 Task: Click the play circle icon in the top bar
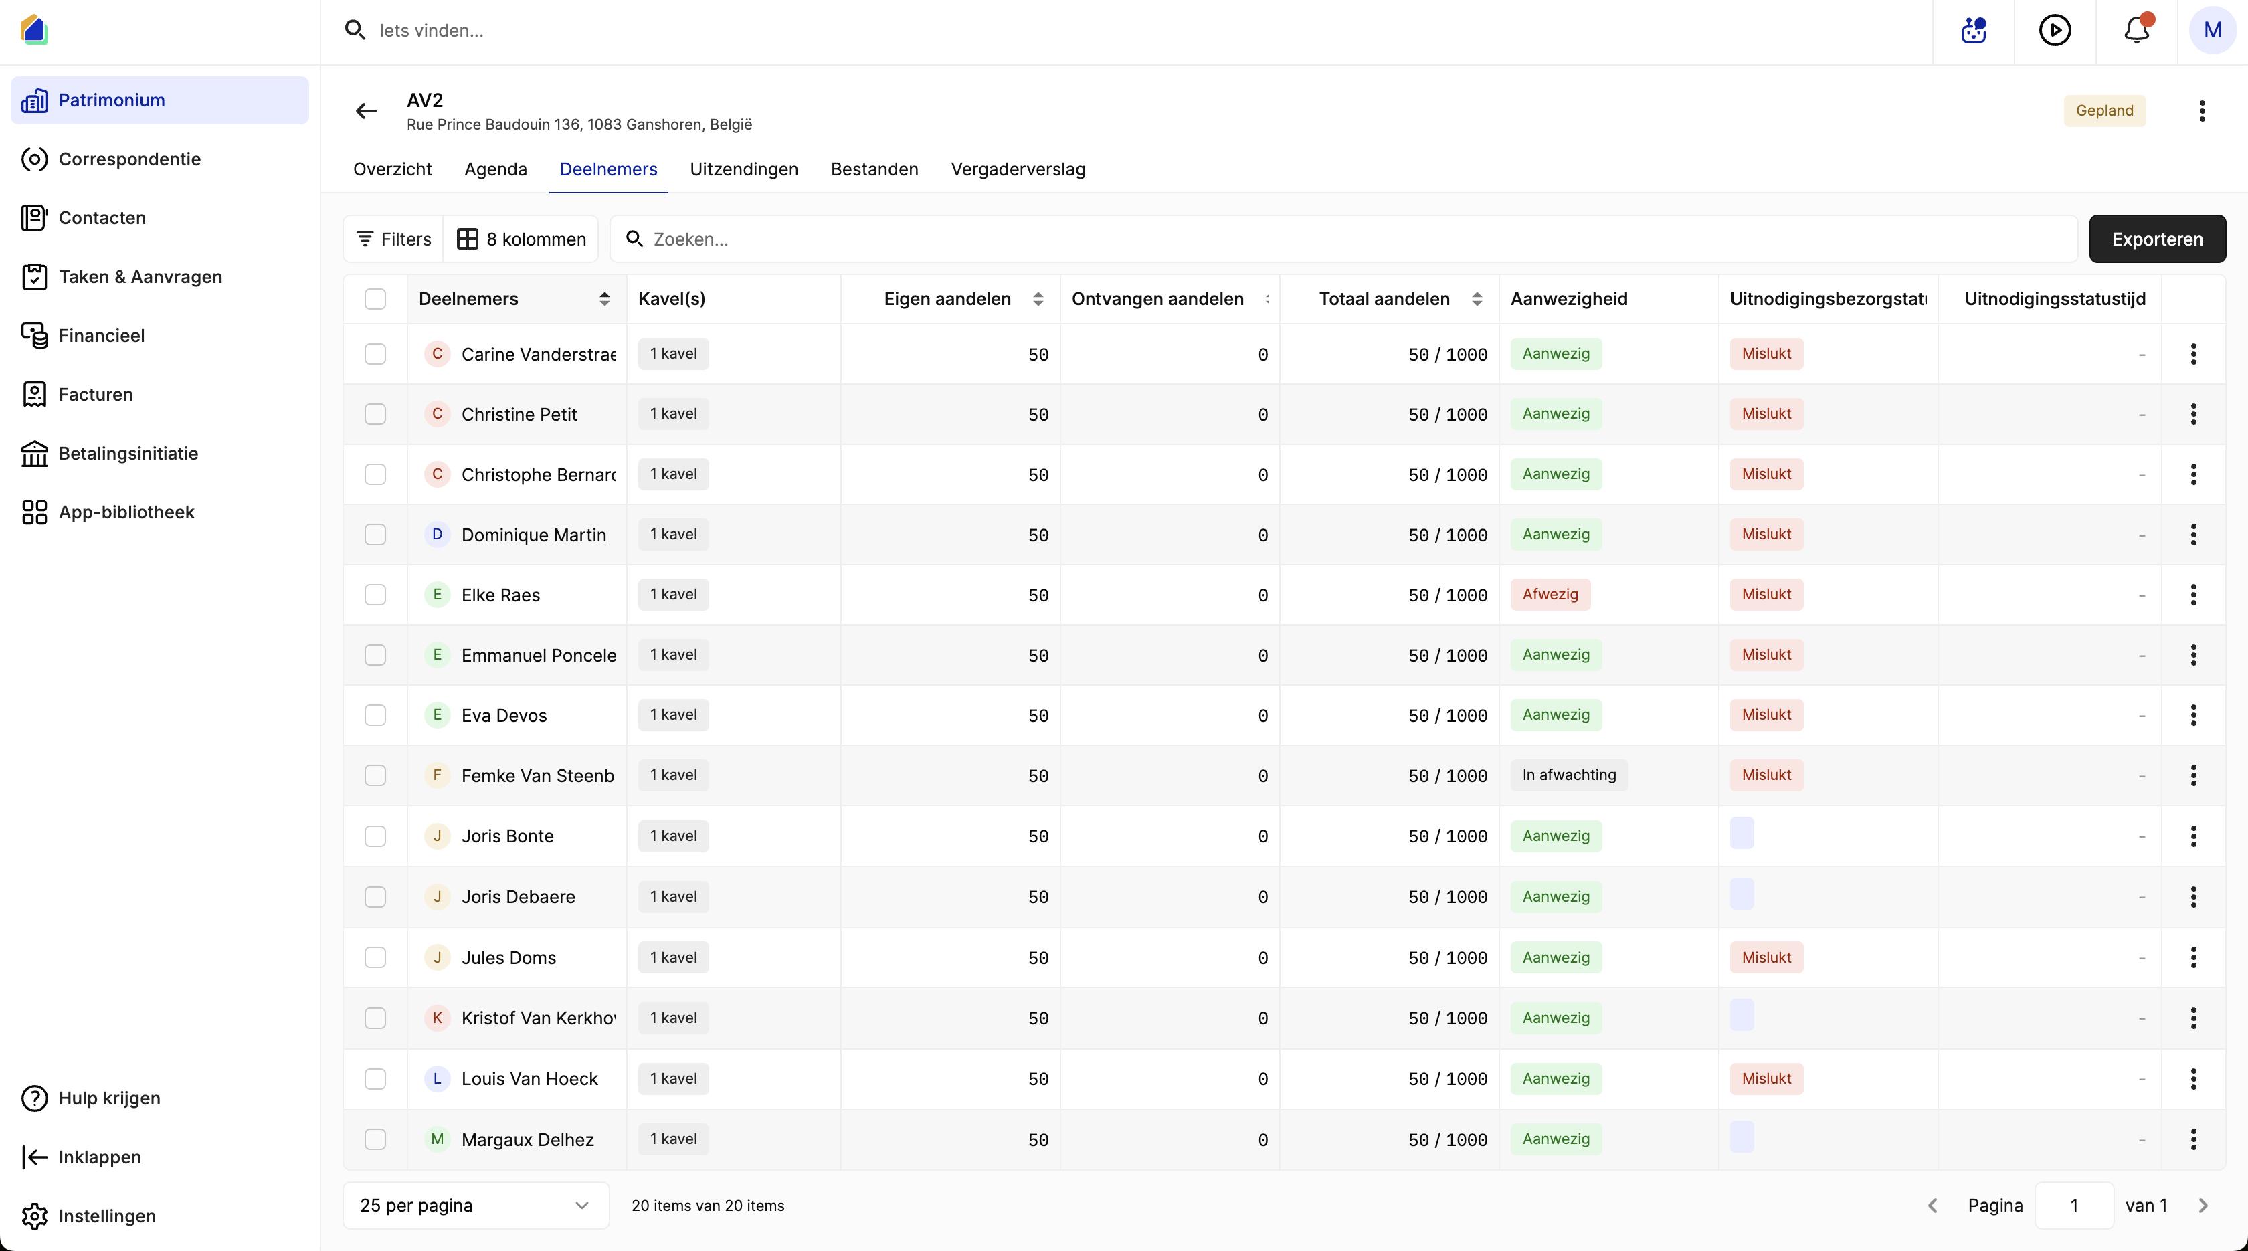click(2054, 31)
